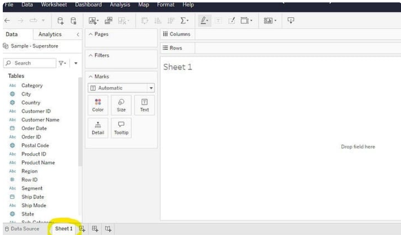Screen dimensions: 401x235
Task: Click the New Story icon in bottom bar
Action: point(107,229)
